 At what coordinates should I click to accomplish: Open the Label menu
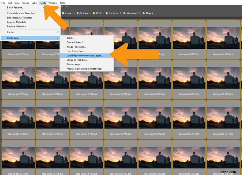[x=34, y=3]
